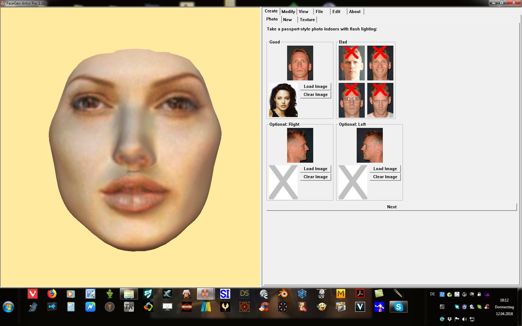
Task: Open the Modify tab
Action: coord(288,11)
